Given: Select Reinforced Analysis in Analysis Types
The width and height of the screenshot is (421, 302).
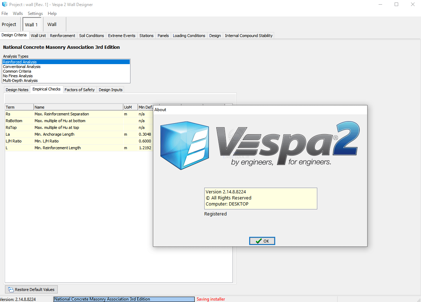Looking at the screenshot, I should point(66,62).
